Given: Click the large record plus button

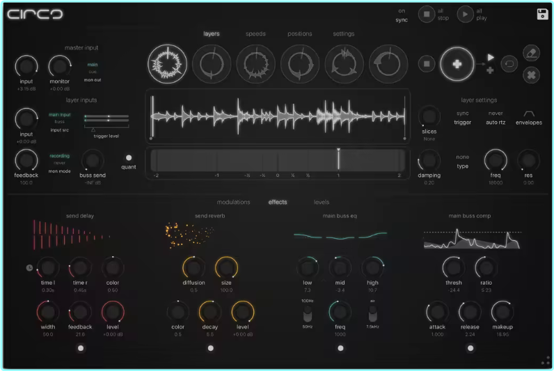Looking at the screenshot, I should [x=457, y=64].
